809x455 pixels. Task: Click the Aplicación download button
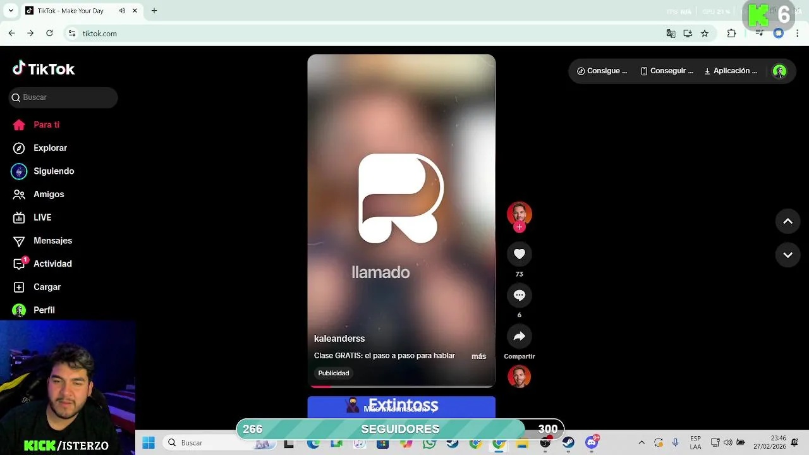tap(731, 71)
